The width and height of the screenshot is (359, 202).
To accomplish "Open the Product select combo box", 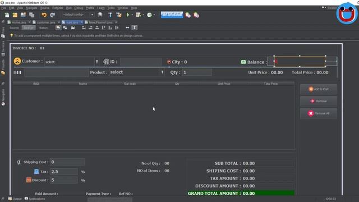I will pos(137,72).
